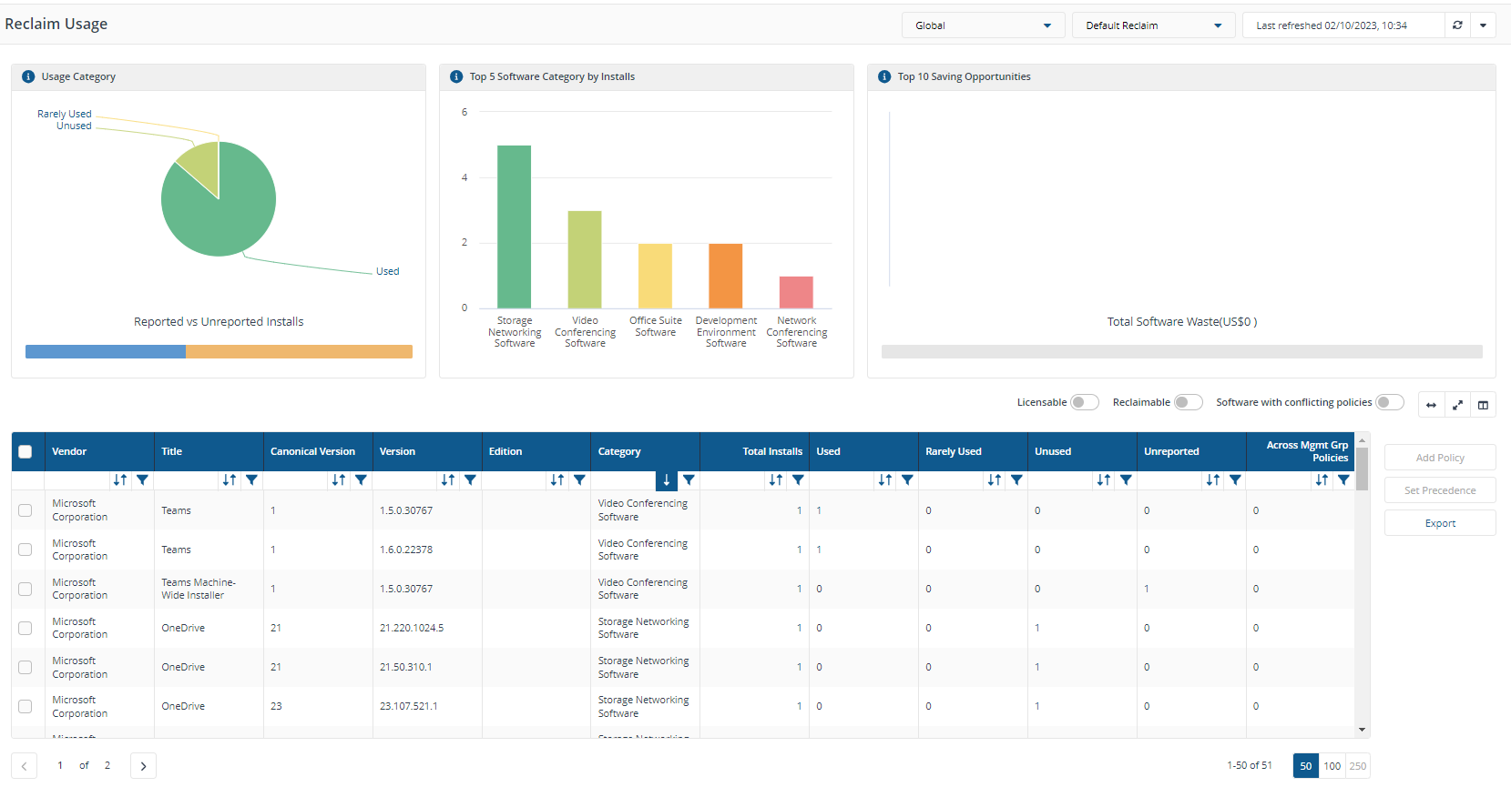Image resolution: width=1511 pixels, height=787 pixels.
Task: Open the refresh options dropdown arrow
Action: [1483, 25]
